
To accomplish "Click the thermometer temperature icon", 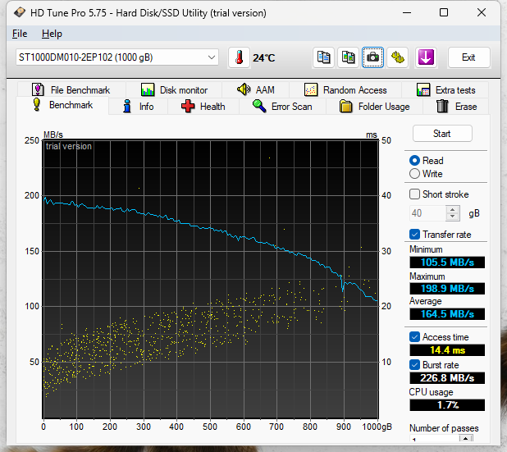I will coord(239,57).
